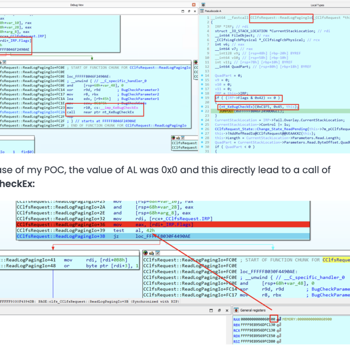The height and width of the screenshot is (350, 350).
Task: Follow loc_FFFFF8030F4490AE in the jz instruction
Action: click(x=163, y=236)
